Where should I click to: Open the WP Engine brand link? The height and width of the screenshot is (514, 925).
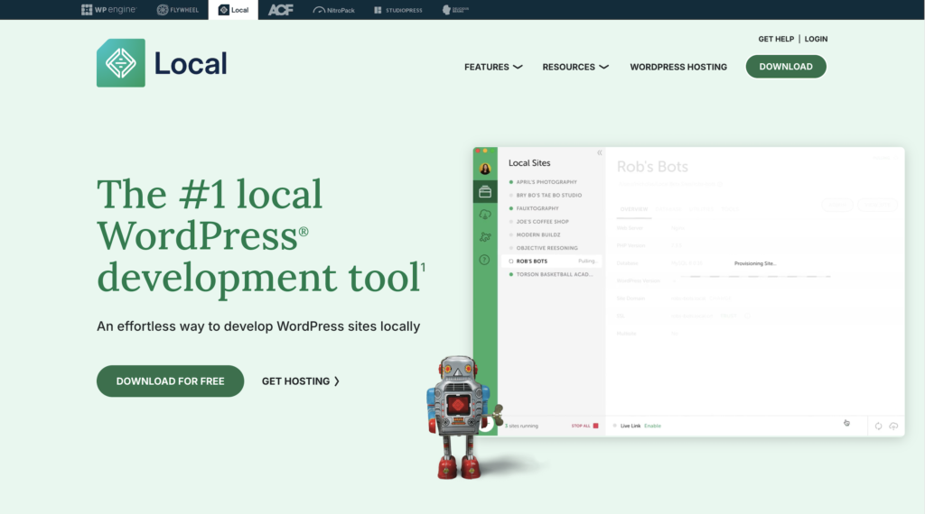click(108, 9)
